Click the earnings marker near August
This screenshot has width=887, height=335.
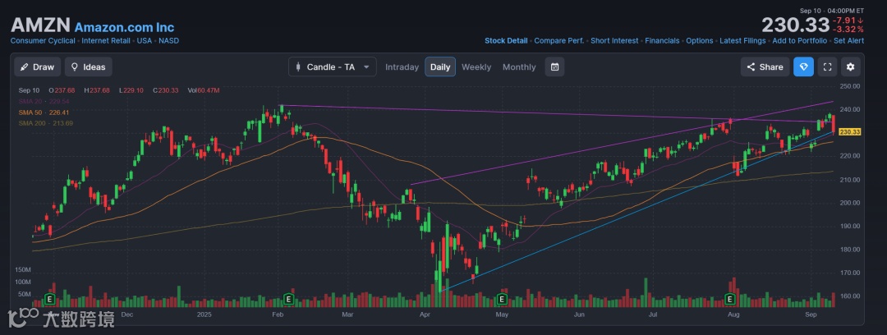tap(729, 298)
